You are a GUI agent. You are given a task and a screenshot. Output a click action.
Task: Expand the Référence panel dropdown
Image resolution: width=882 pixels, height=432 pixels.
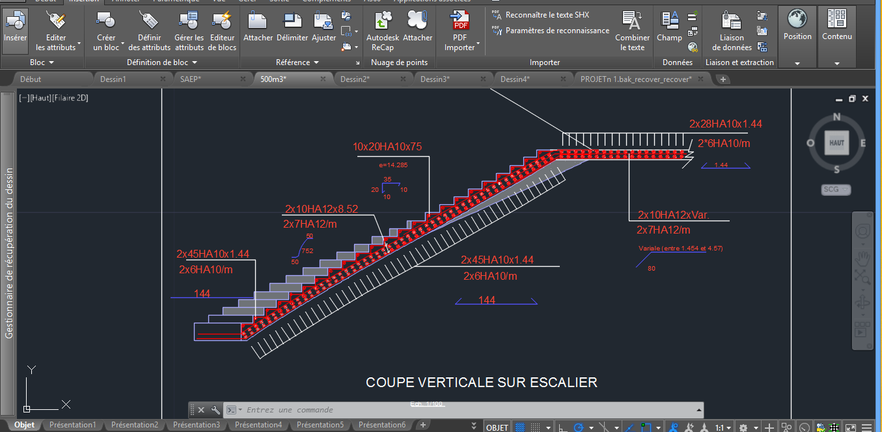(x=297, y=62)
